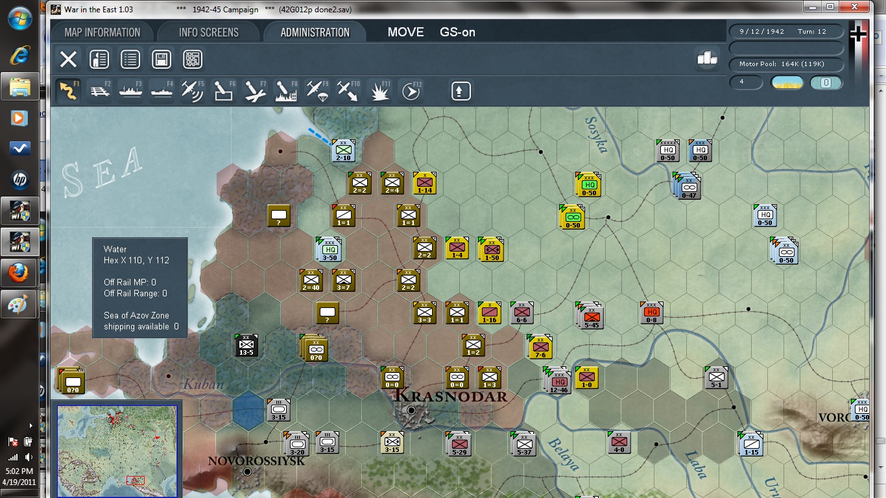Viewport: 886px width, 498px height.
Task: Select the yellow 1-0 unit counter
Action: (x=586, y=377)
